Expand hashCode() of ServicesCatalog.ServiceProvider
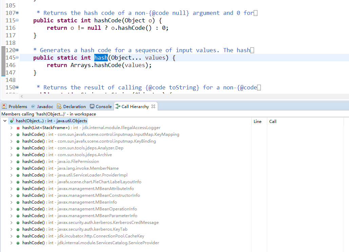Screen dimensions: 349x252 (11, 243)
